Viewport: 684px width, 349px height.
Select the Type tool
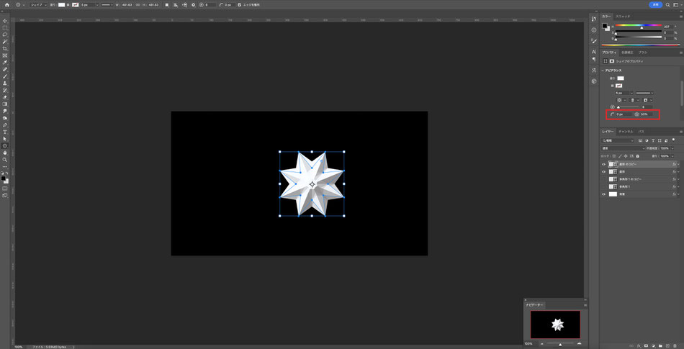5,132
